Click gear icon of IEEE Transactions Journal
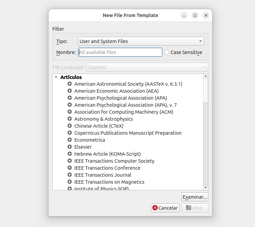The width and height of the screenshot is (255, 227). [x=70, y=175]
